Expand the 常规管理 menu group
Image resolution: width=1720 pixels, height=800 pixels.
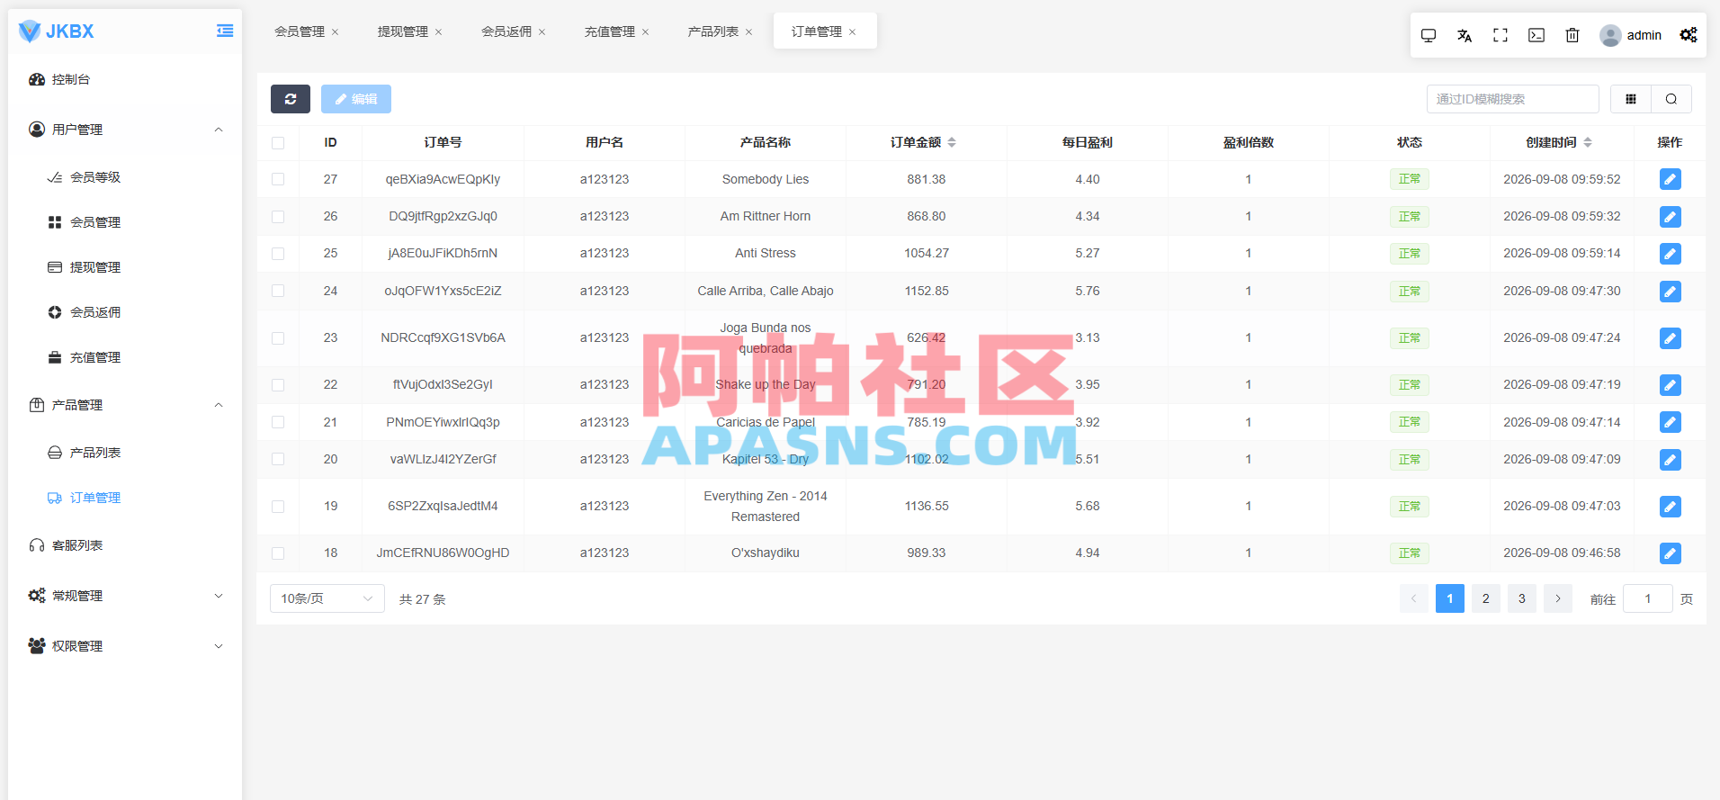pos(125,596)
